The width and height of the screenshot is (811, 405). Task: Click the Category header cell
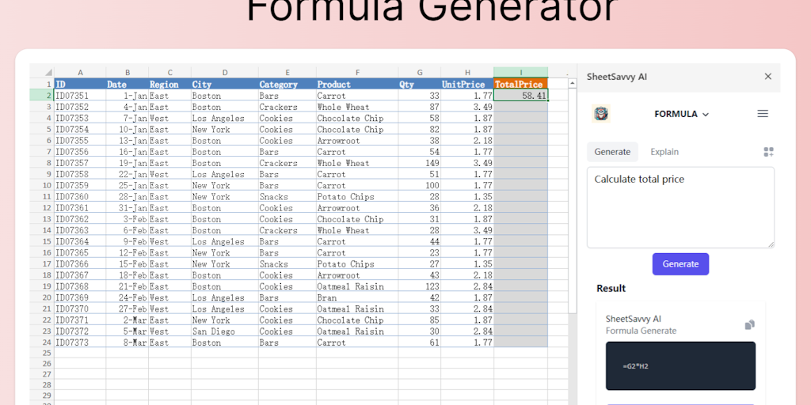[287, 84]
